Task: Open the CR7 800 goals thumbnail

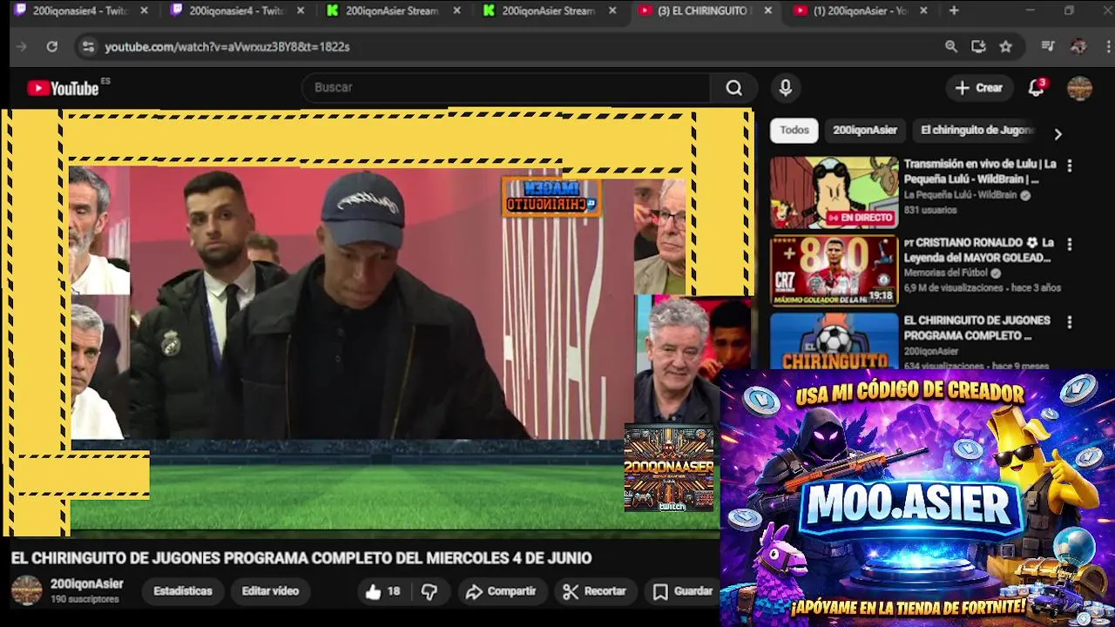Action: (834, 271)
